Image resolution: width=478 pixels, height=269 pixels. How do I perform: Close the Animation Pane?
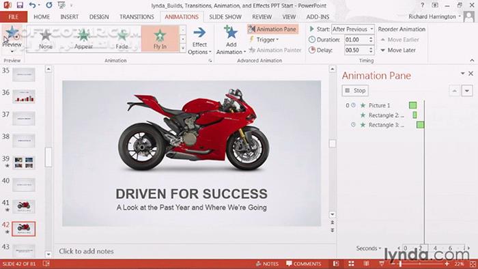pyautogui.click(x=470, y=74)
